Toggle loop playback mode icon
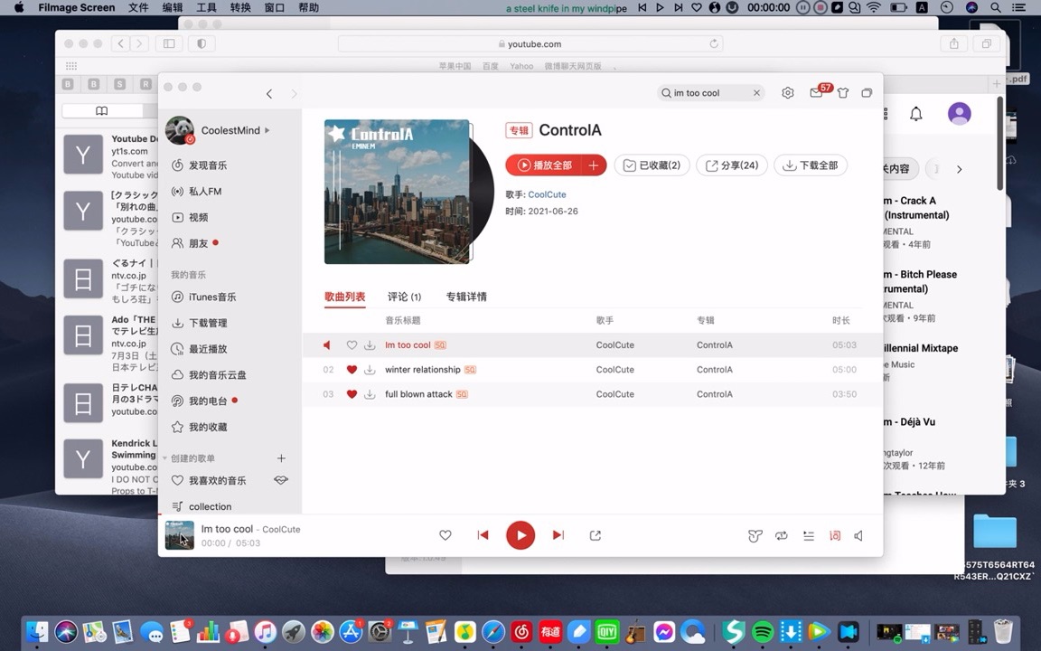The width and height of the screenshot is (1041, 651). pos(782,535)
